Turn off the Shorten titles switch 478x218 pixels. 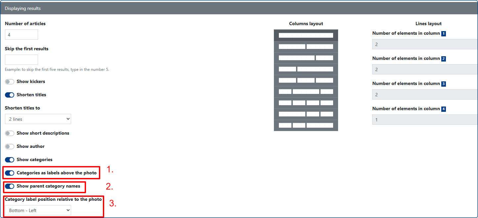10,95
